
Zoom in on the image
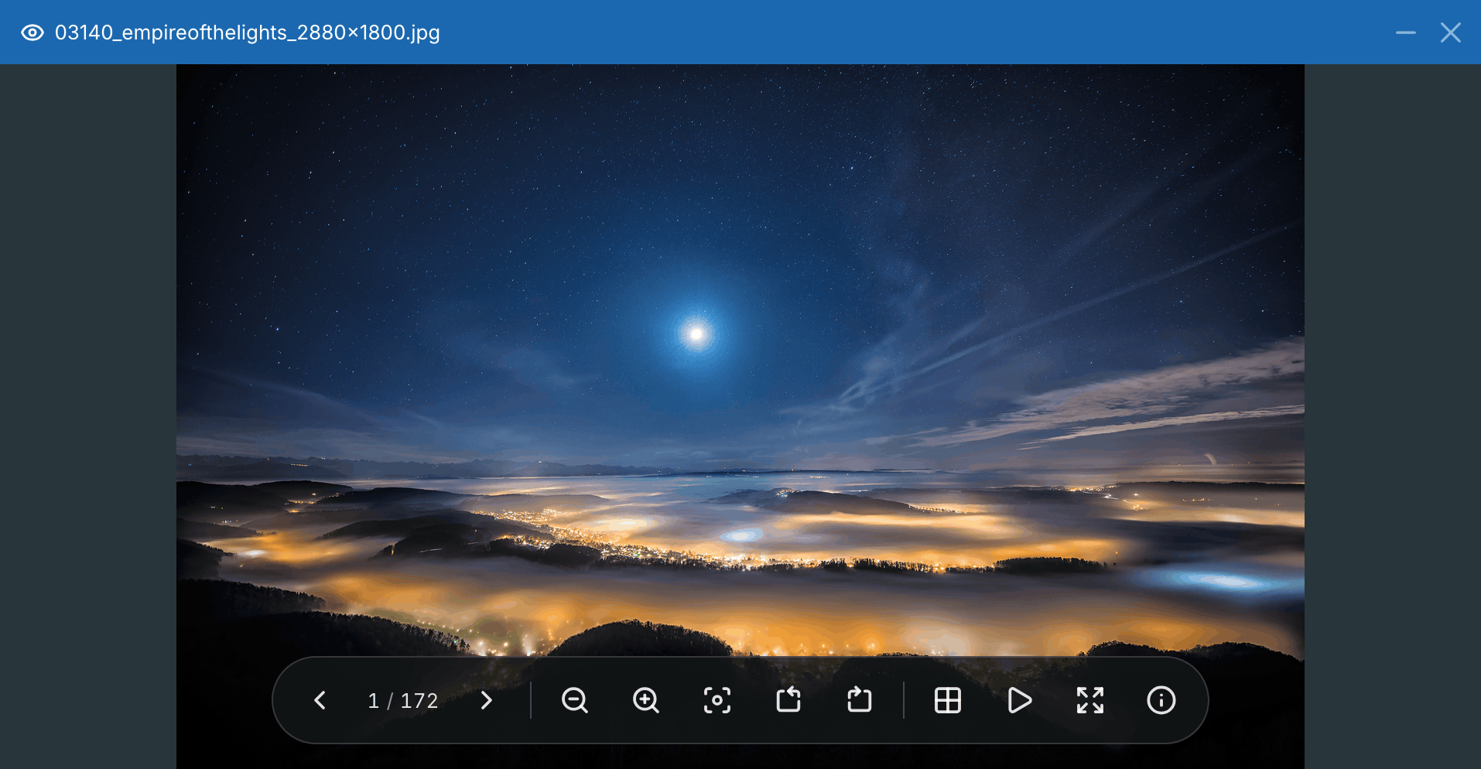coord(645,700)
